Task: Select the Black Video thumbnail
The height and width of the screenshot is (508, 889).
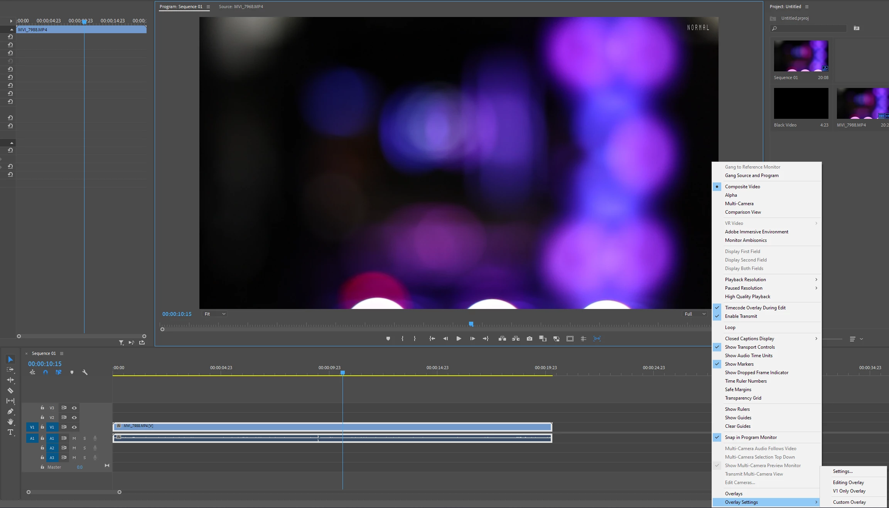Action: pos(801,103)
